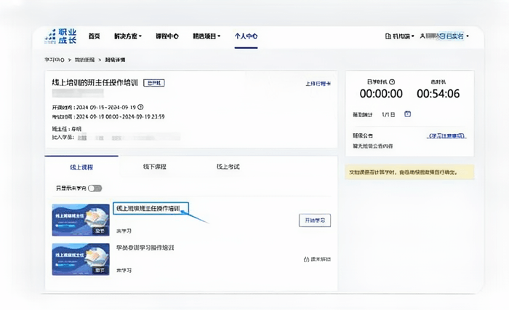The height and width of the screenshot is (310, 509).
Task: Click the user avatar icon in header
Action: tap(422, 36)
